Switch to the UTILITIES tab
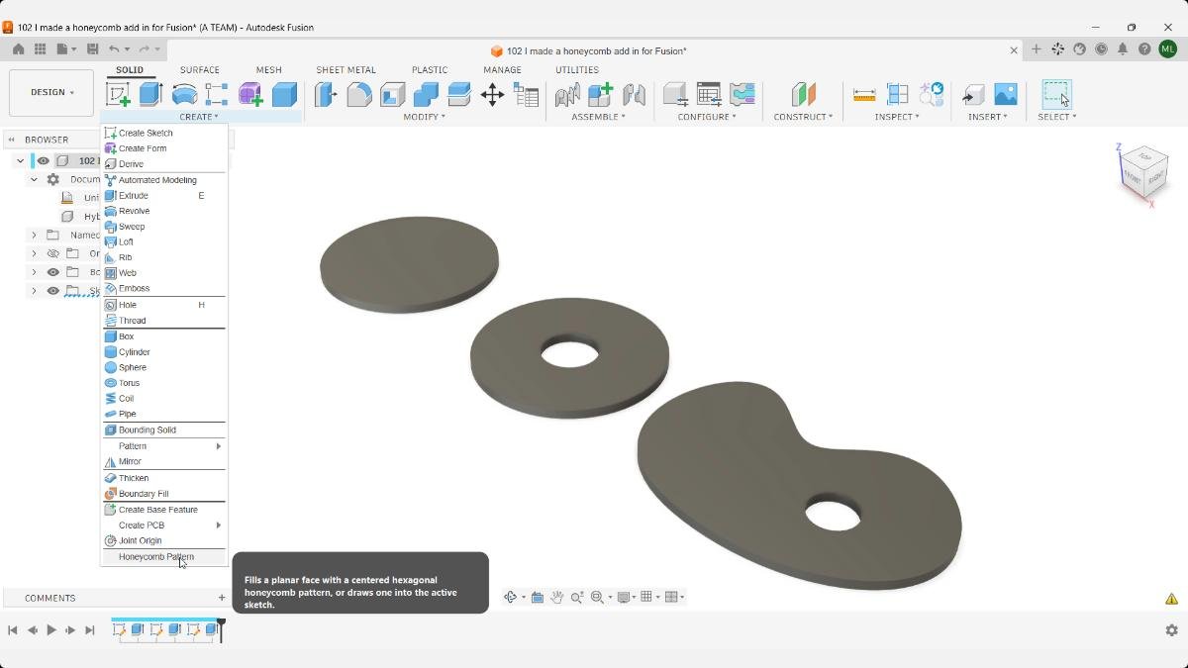The image size is (1188, 668). 576,70
